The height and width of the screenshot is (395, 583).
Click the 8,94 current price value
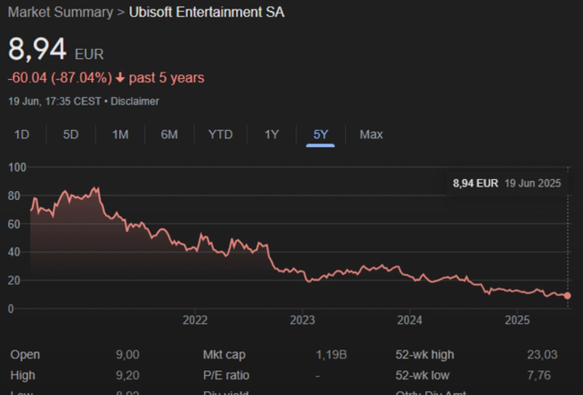coord(37,49)
